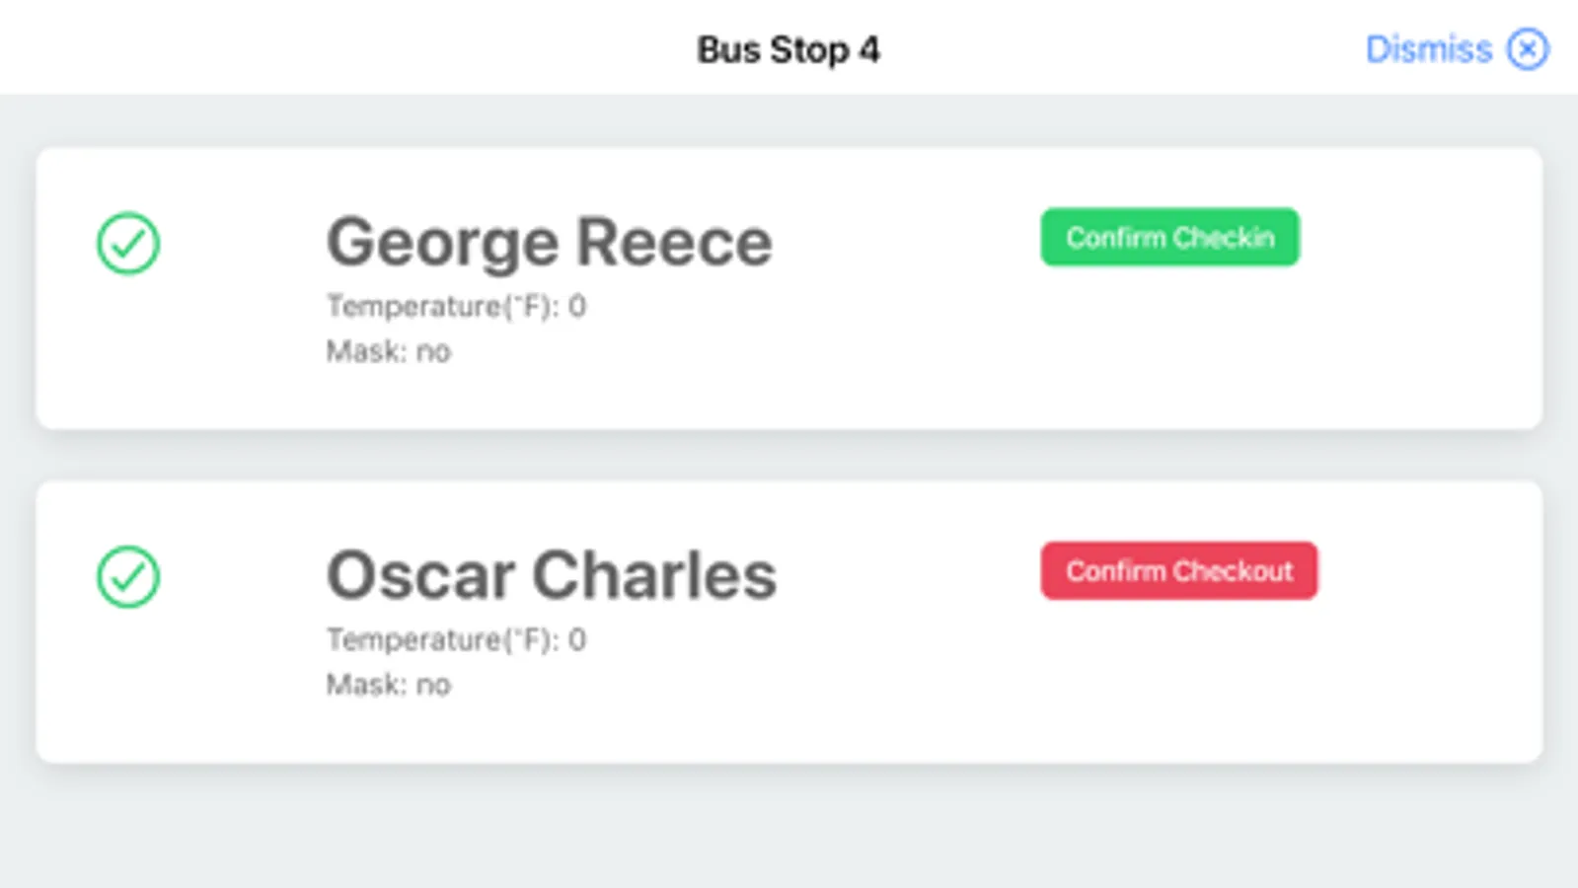Click George Reece's Temperature reading
Screen dimensions: 1578x888
[x=456, y=307]
